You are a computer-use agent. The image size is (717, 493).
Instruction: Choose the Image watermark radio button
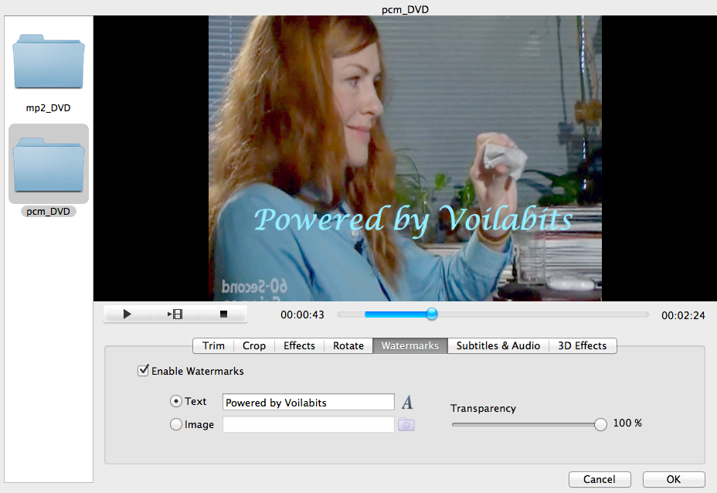176,424
